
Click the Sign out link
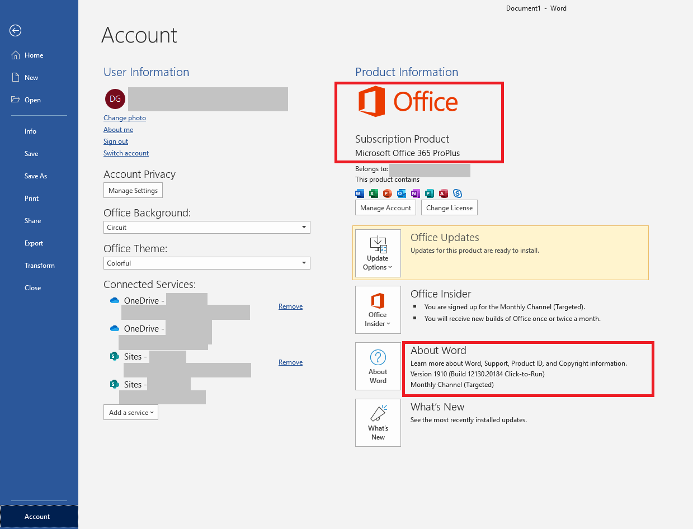pyautogui.click(x=116, y=141)
